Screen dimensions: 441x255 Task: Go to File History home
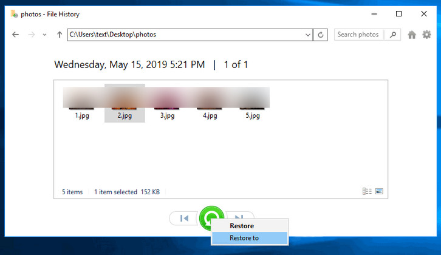tap(412, 35)
